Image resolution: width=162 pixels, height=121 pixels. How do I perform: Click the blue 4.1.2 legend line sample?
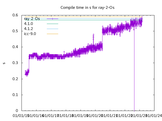52,29
